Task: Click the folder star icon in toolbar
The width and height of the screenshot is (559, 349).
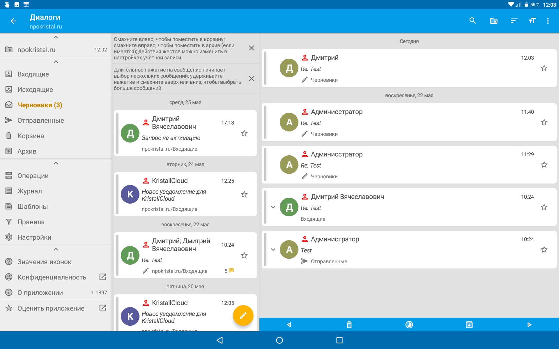Action: click(x=493, y=21)
